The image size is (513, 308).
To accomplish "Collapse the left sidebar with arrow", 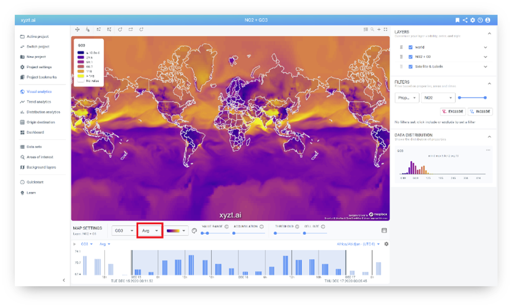I will [64, 280].
